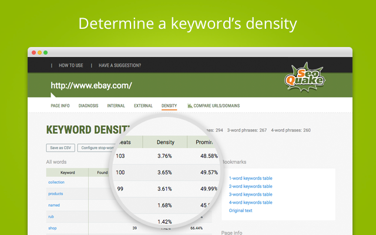The image size is (376, 235).
Task: Open the HAVE A SUGGESTION? link
Action: (x=120, y=65)
